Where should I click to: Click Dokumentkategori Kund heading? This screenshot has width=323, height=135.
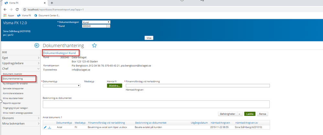59,53
